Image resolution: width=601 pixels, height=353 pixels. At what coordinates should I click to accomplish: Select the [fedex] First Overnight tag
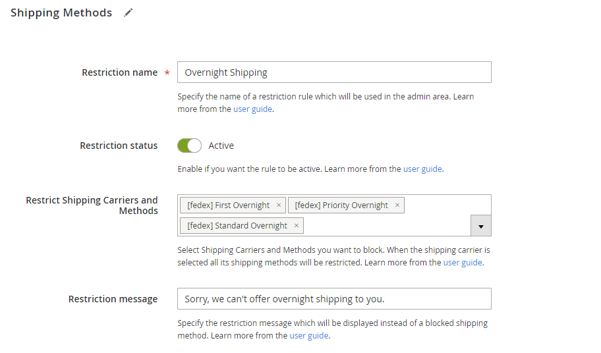(x=228, y=205)
